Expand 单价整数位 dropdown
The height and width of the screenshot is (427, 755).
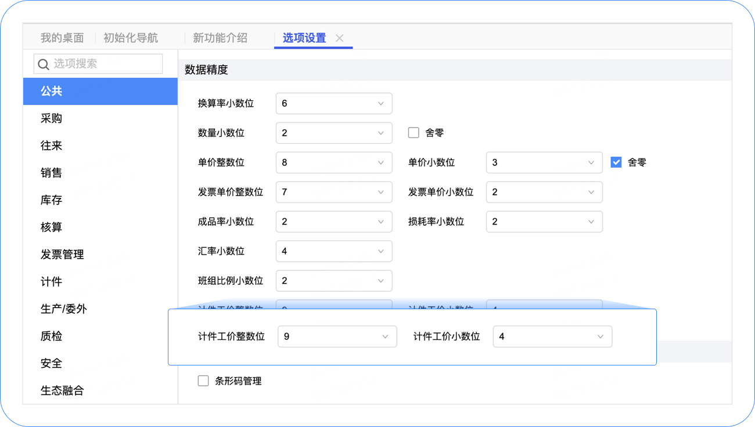coord(334,162)
